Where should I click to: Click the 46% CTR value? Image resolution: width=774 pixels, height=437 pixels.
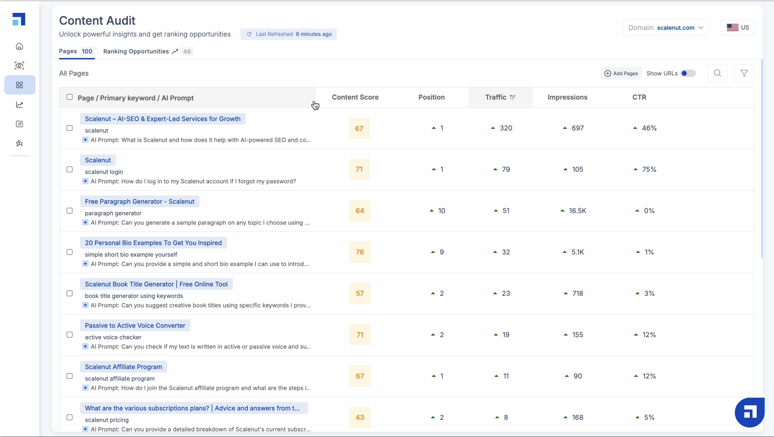[x=649, y=128]
